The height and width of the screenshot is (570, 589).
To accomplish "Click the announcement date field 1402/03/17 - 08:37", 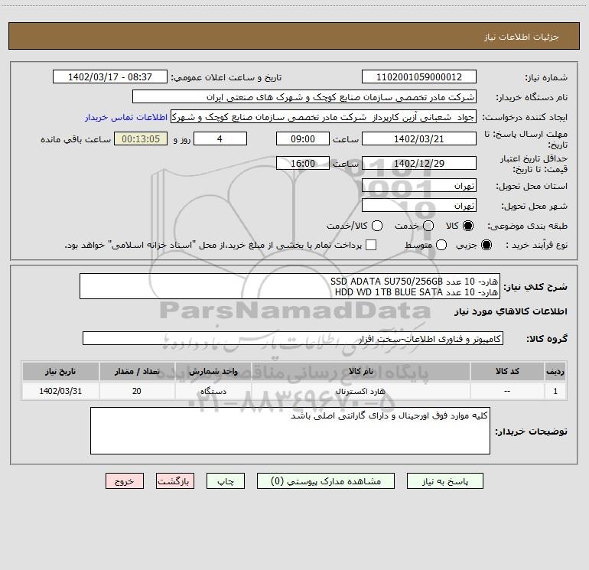I will point(109,77).
